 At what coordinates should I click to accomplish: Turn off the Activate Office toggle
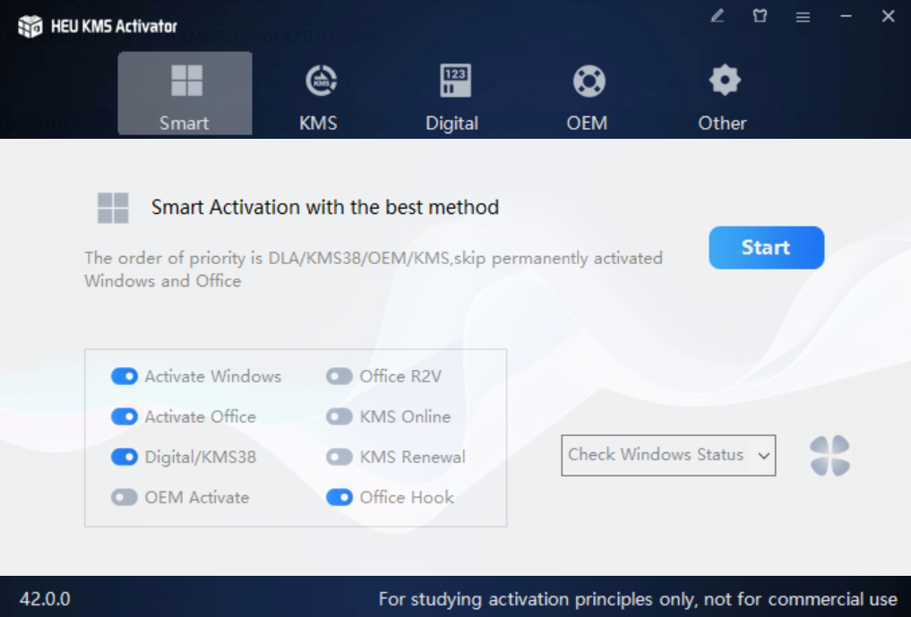click(x=125, y=416)
